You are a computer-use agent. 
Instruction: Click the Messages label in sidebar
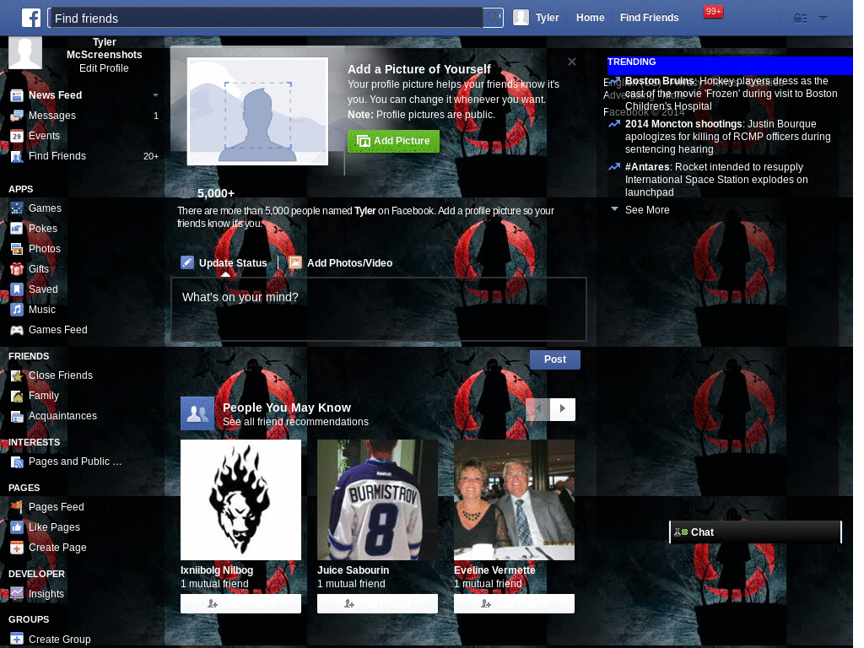52,116
